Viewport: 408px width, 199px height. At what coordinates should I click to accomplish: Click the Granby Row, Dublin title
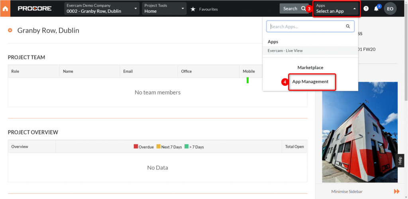[x=48, y=30]
